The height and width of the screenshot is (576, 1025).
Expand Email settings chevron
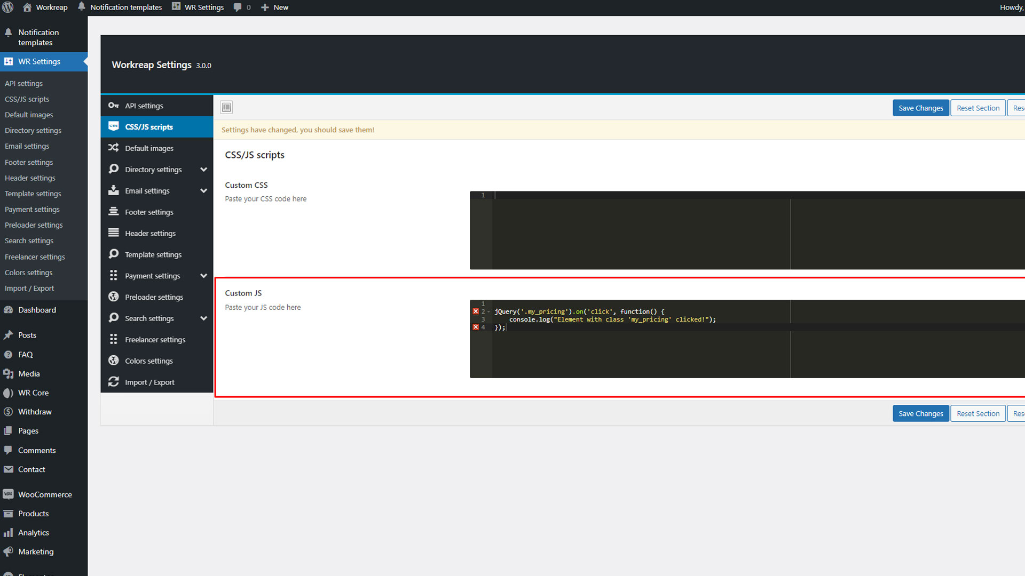point(203,191)
